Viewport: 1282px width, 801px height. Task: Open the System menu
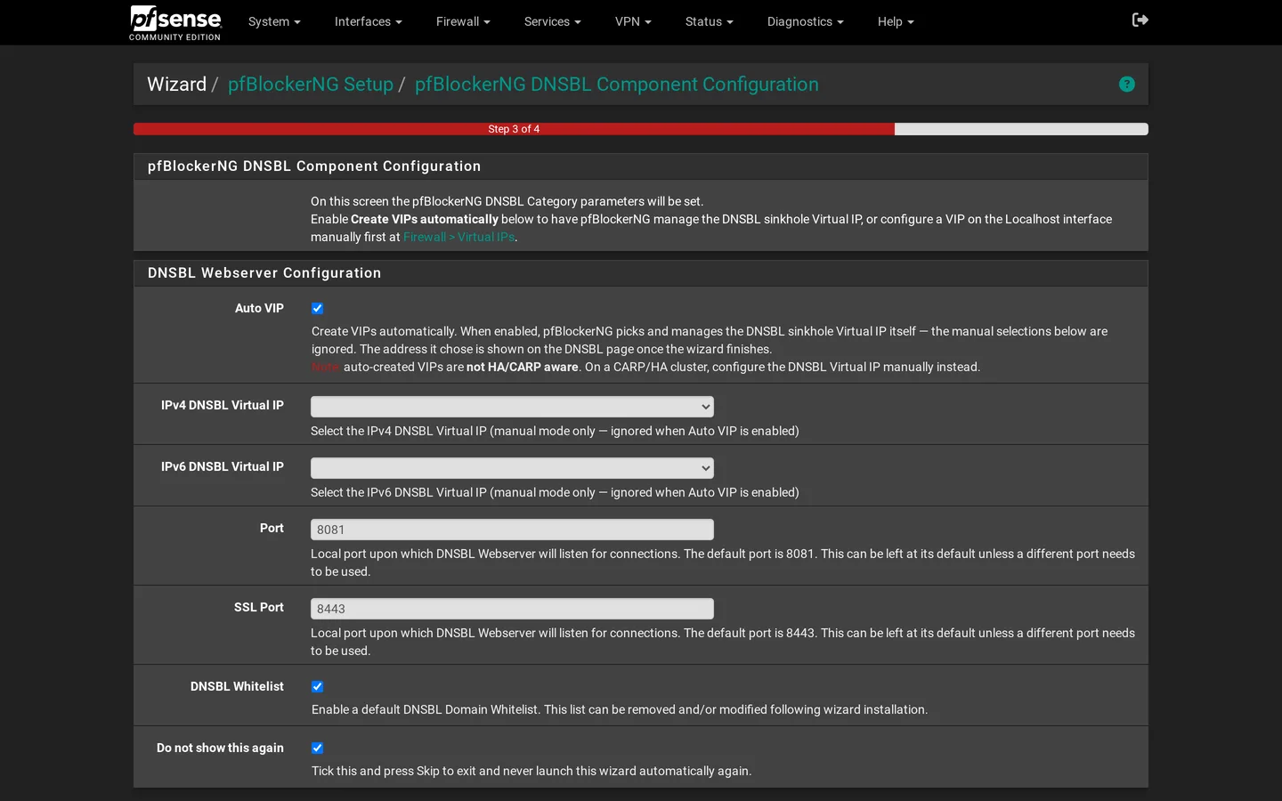pyautogui.click(x=274, y=21)
